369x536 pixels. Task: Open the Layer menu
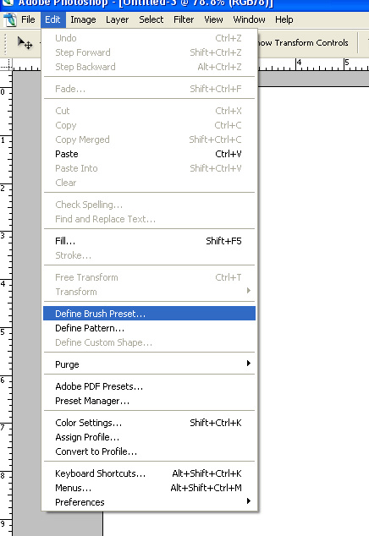pyautogui.click(x=117, y=19)
